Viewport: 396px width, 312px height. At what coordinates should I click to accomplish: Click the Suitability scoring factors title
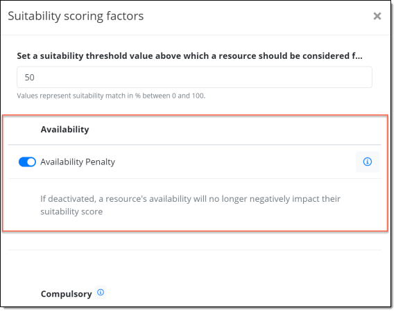point(76,16)
